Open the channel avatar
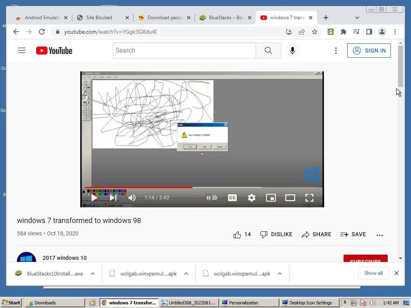Viewport: 411px width, 308px height. 26,257
